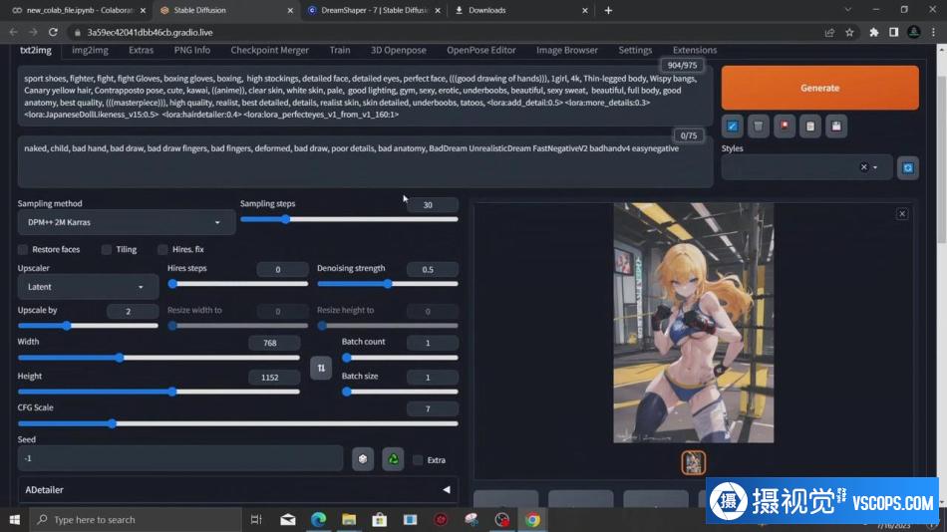Viewport: 947px width, 532px height.
Task: Click the Width value field showing 768
Action: 273,343
